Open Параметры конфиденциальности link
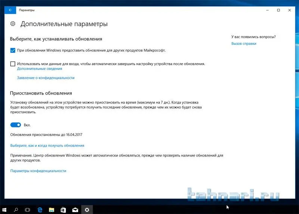 pos(38,171)
